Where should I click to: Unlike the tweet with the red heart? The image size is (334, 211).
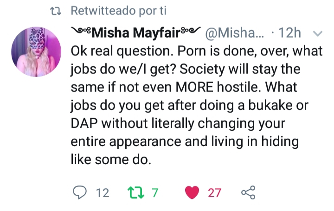(x=192, y=192)
